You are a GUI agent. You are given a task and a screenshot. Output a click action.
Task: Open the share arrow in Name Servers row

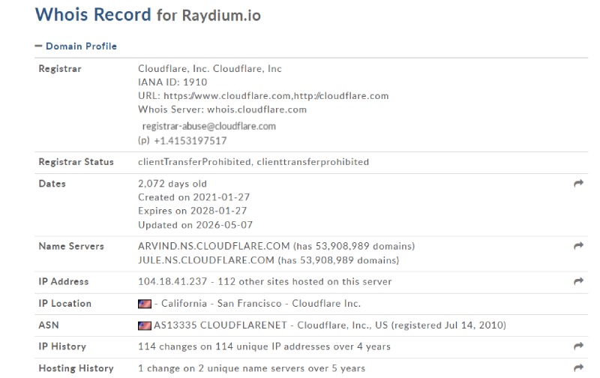[x=578, y=245]
